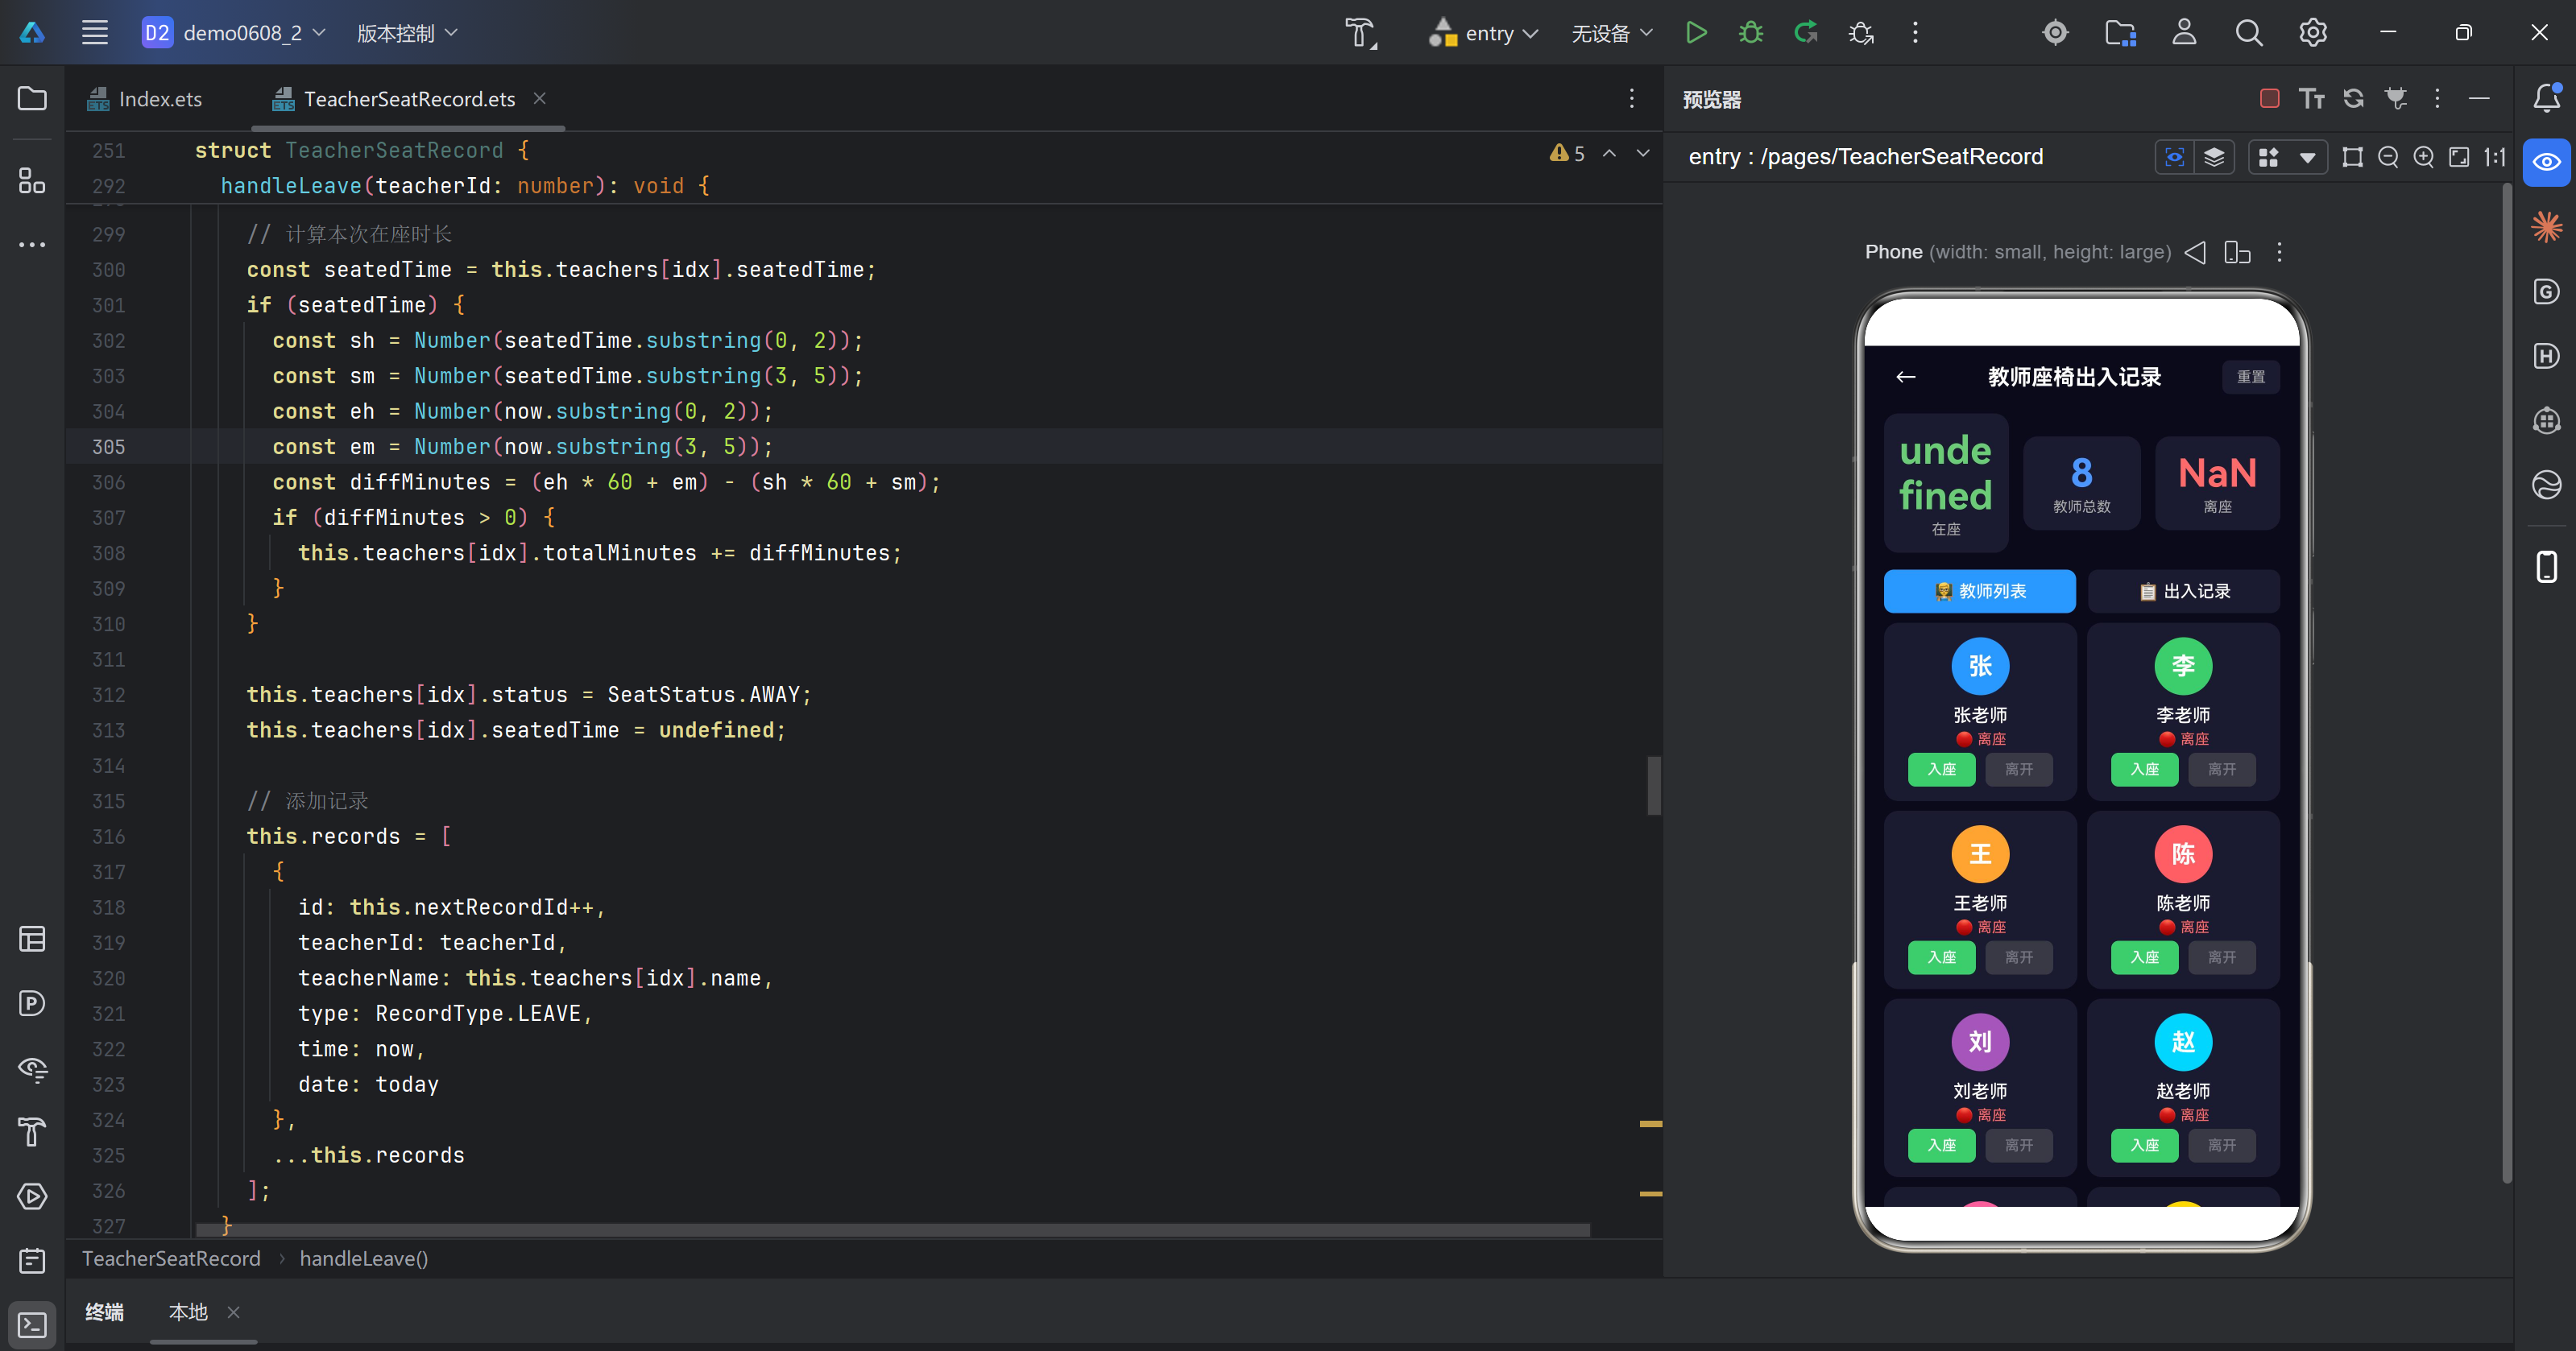Click the zoom out magnifier in previewer
Image resolution: width=2576 pixels, height=1351 pixels.
click(2388, 157)
